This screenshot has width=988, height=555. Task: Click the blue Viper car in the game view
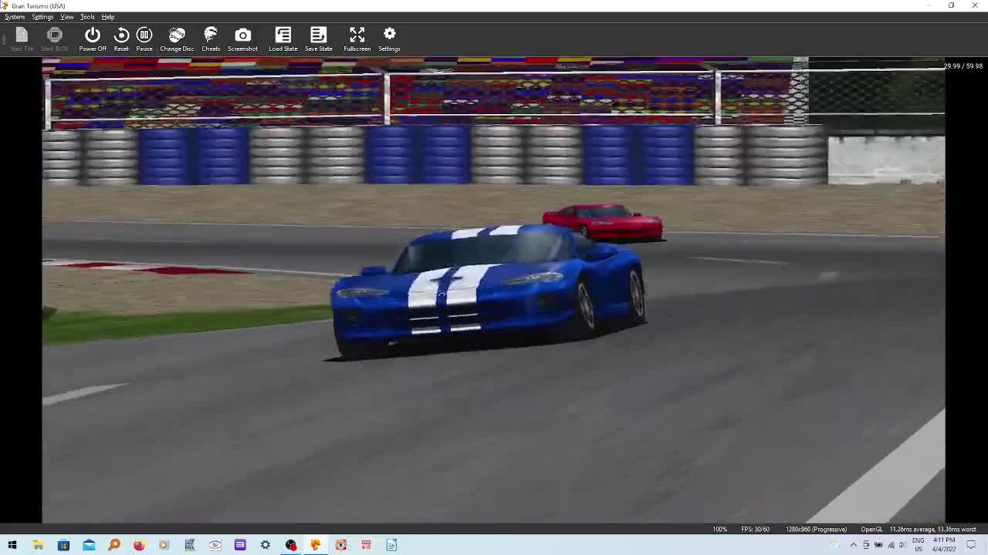pos(489,293)
